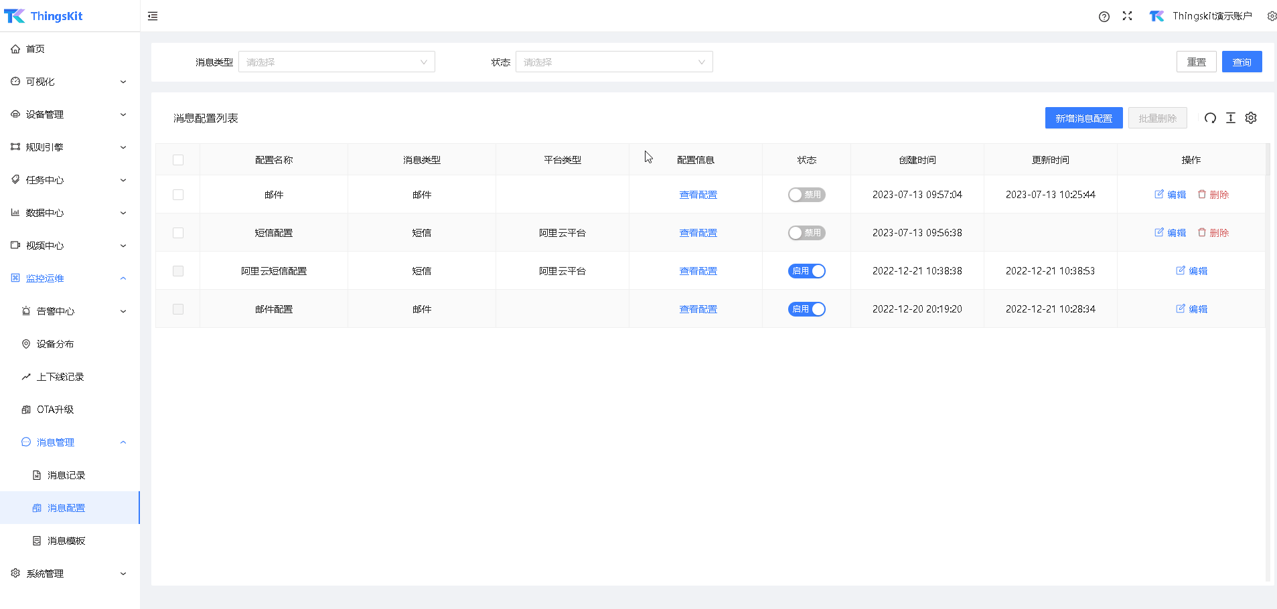Screen dimensions: 1277x609
Task: Disable the 阿里云短信配置 status toggle
Action: pos(807,270)
